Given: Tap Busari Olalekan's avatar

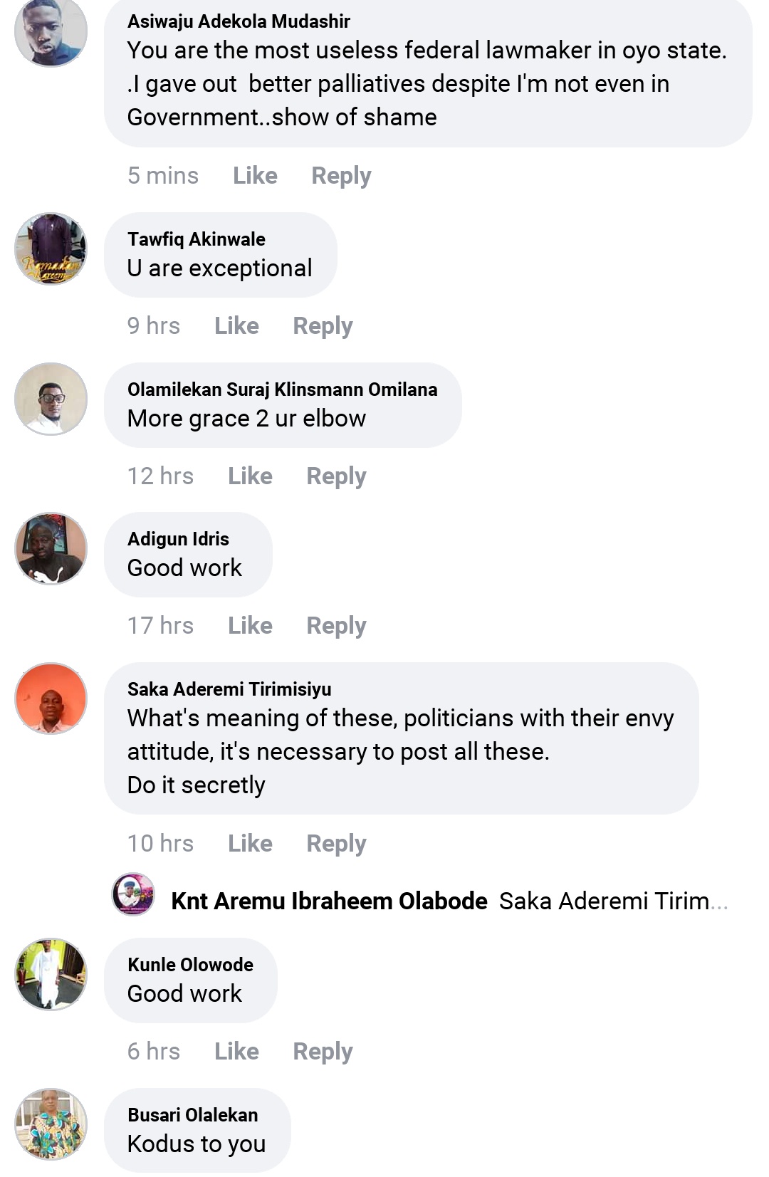Looking at the screenshot, I should (x=51, y=1124).
